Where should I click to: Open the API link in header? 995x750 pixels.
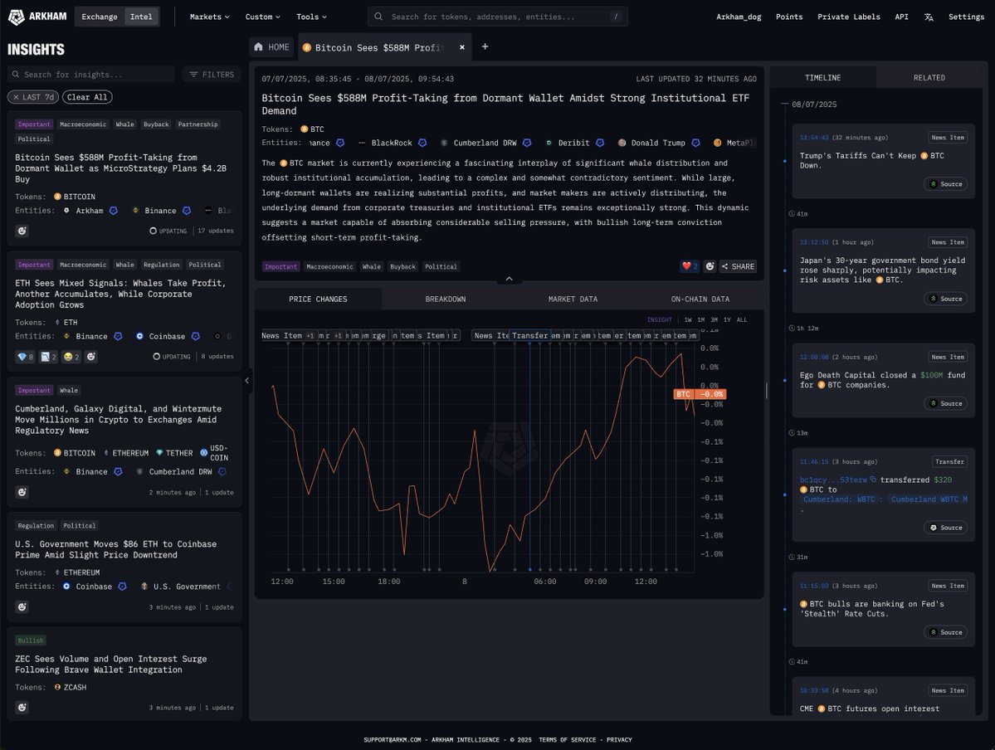(901, 17)
